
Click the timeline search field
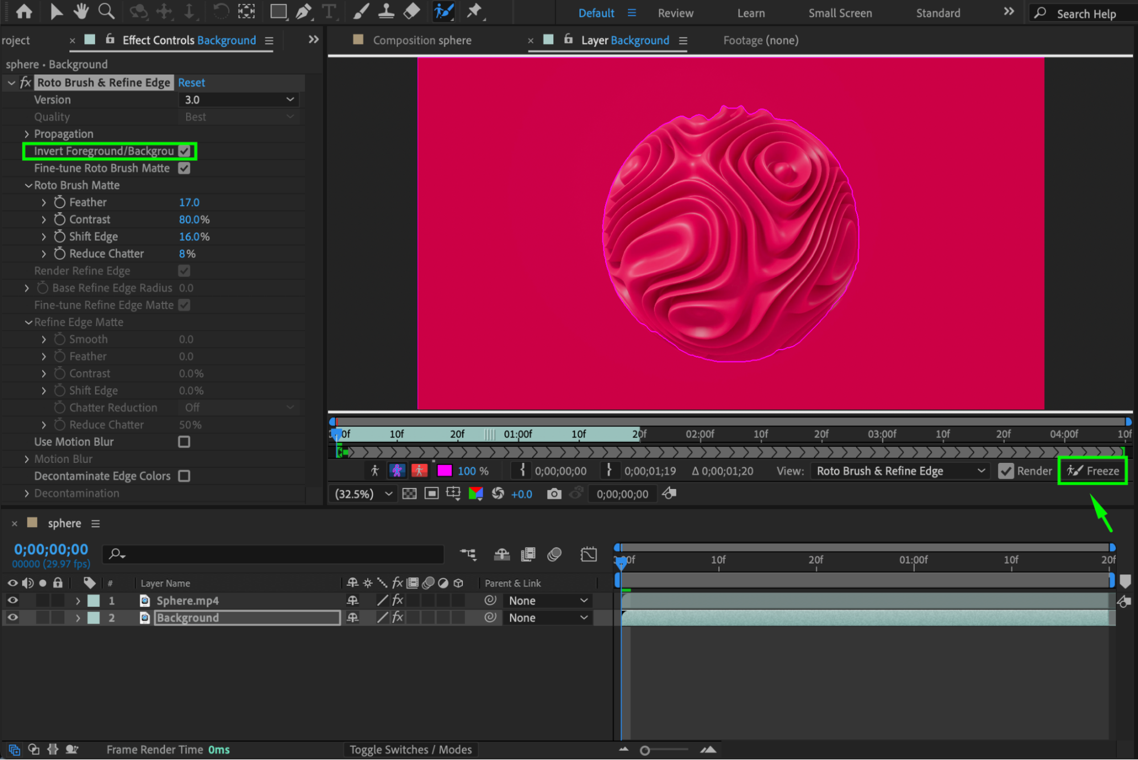(x=273, y=553)
